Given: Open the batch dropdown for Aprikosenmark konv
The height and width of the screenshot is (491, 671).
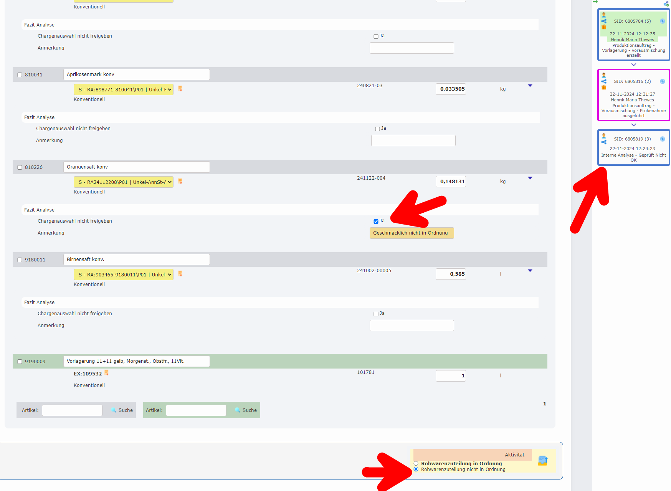Looking at the screenshot, I should (123, 89).
